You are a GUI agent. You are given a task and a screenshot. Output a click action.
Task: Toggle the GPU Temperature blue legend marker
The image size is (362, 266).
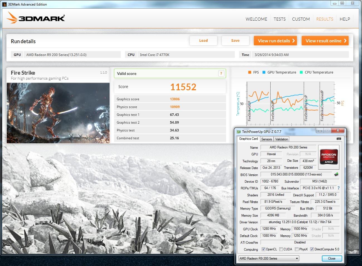tap(264, 72)
